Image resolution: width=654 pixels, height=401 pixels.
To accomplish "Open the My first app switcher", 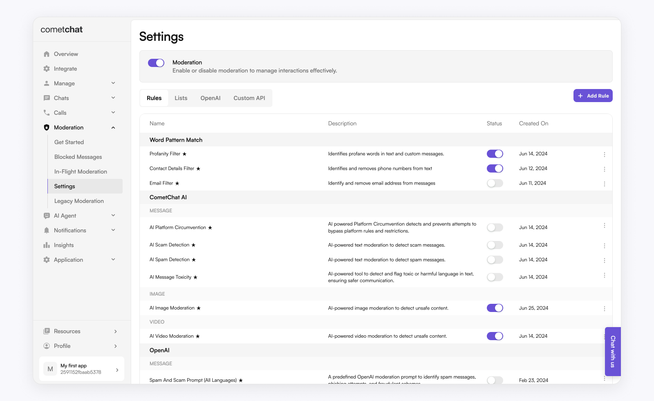I will coord(82,369).
